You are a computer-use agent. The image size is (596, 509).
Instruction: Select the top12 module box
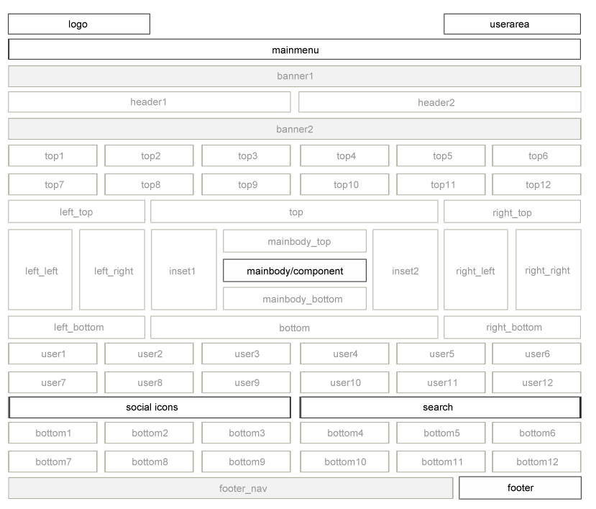point(537,184)
